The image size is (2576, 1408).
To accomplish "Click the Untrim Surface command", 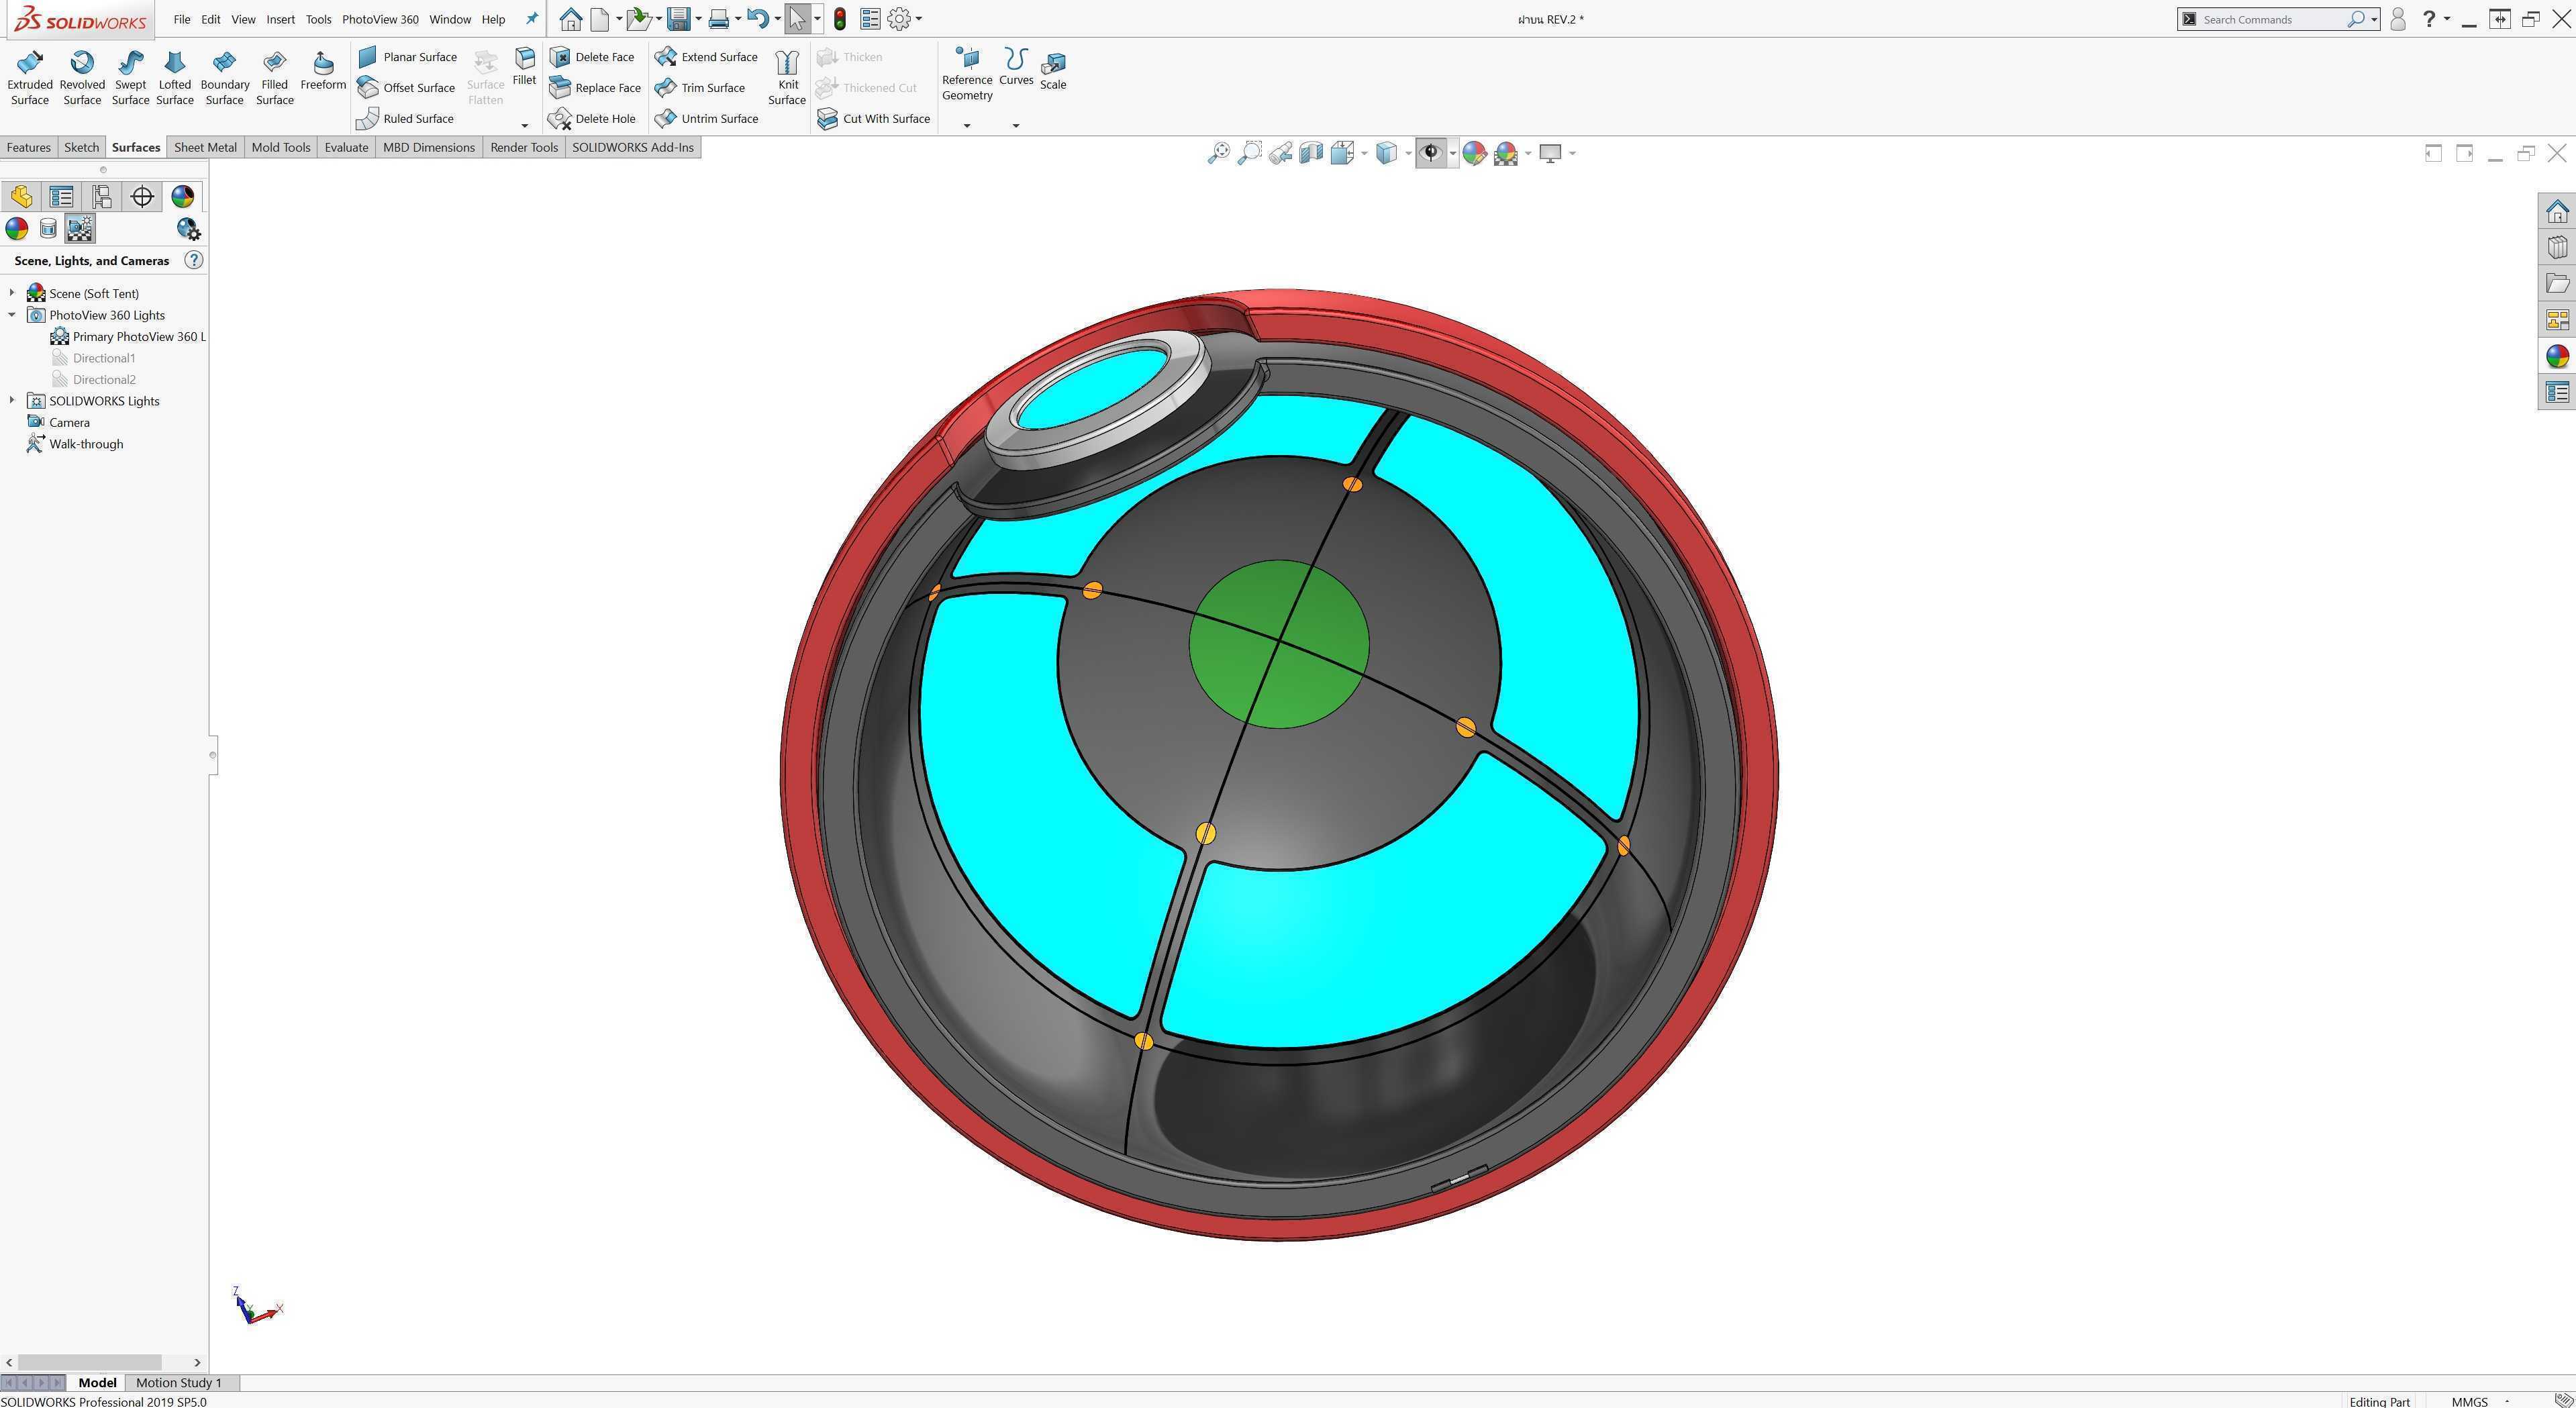I will [x=707, y=119].
